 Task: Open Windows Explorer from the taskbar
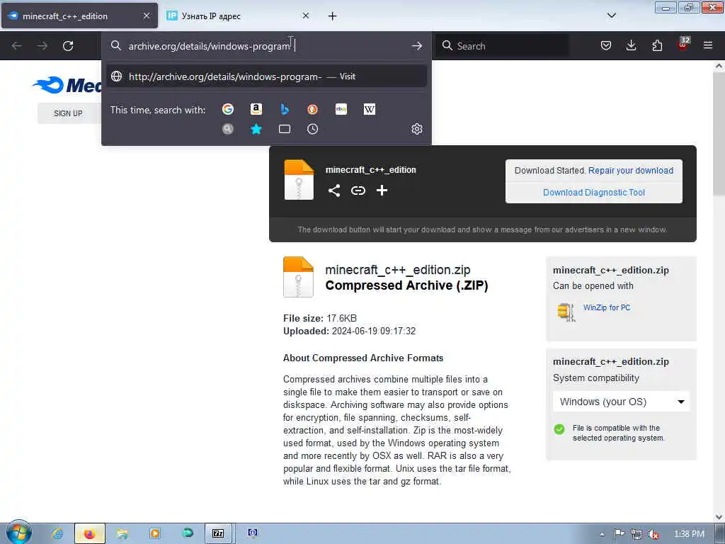click(122, 533)
